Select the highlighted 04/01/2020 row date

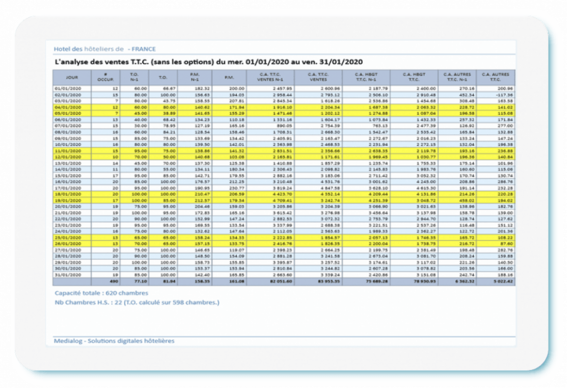pos(69,108)
